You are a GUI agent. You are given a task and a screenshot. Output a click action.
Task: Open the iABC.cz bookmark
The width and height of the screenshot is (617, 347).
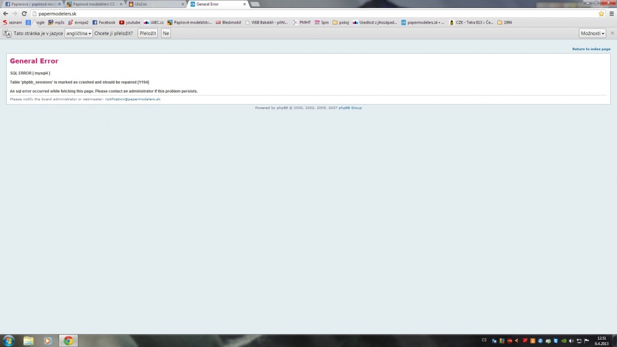pyautogui.click(x=154, y=22)
